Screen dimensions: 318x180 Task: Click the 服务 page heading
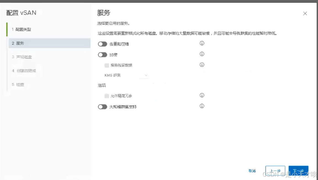coord(104,13)
